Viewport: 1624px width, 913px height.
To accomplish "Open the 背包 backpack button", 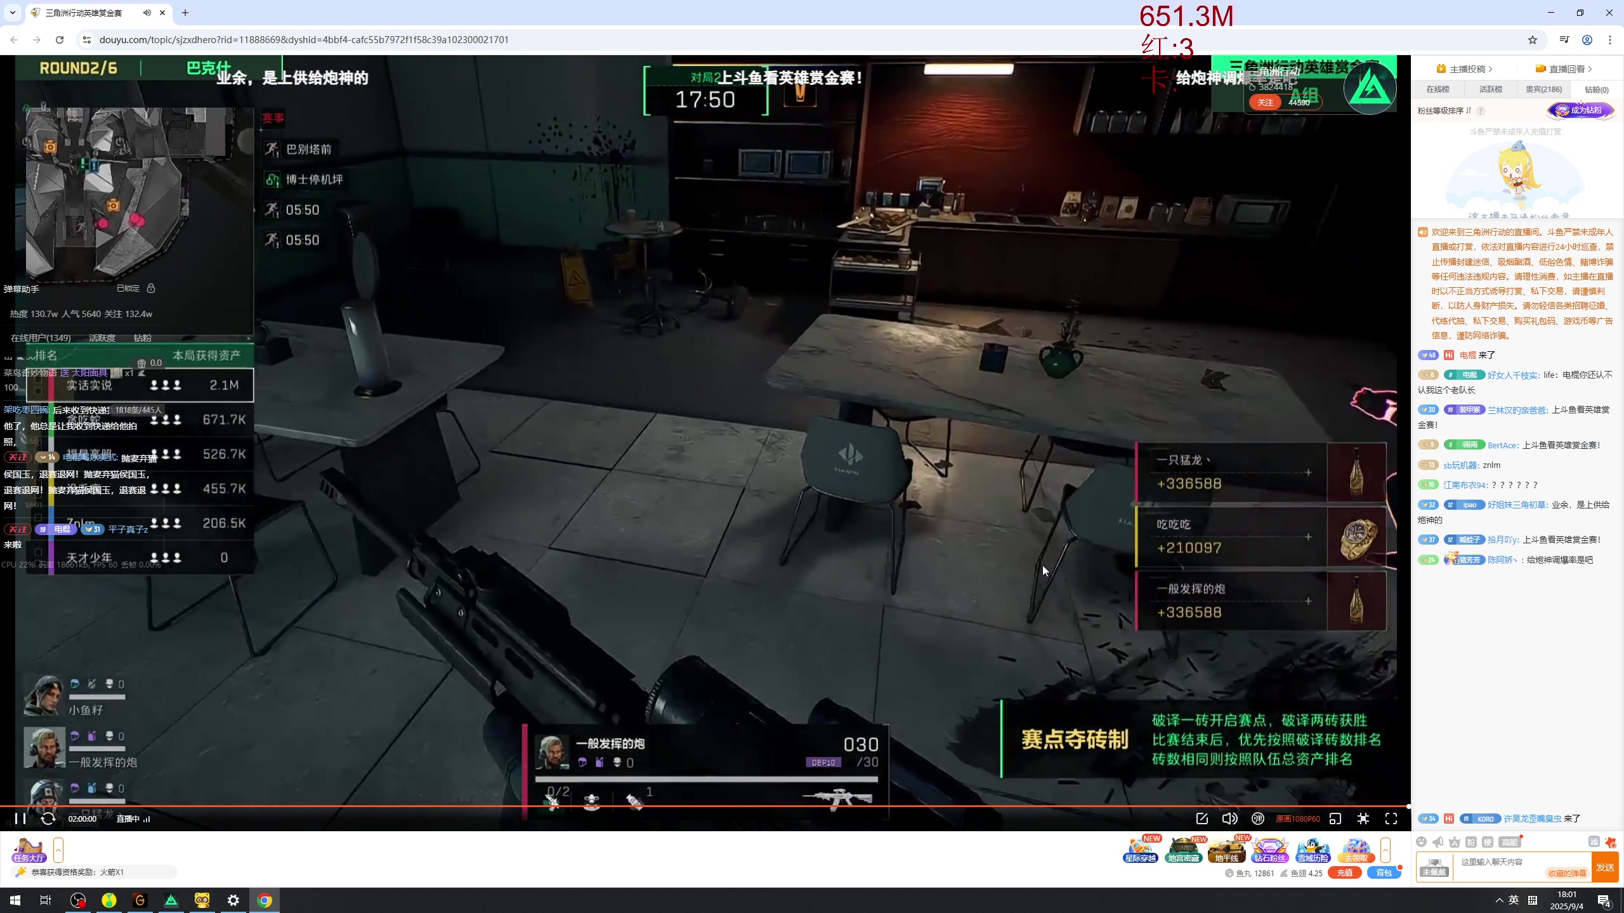I will (x=1384, y=873).
